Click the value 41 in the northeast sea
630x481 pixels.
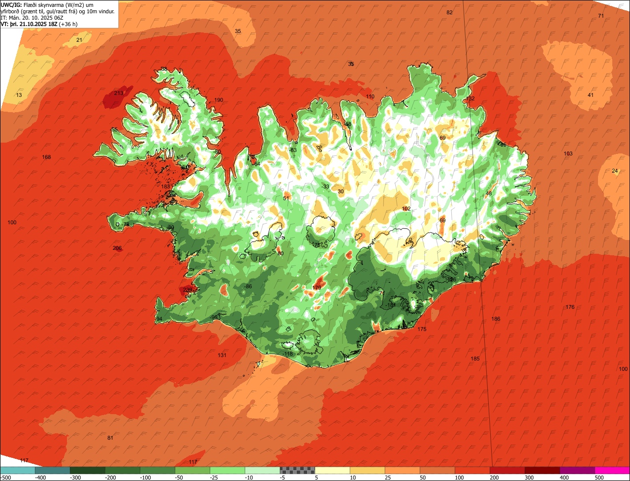591,95
